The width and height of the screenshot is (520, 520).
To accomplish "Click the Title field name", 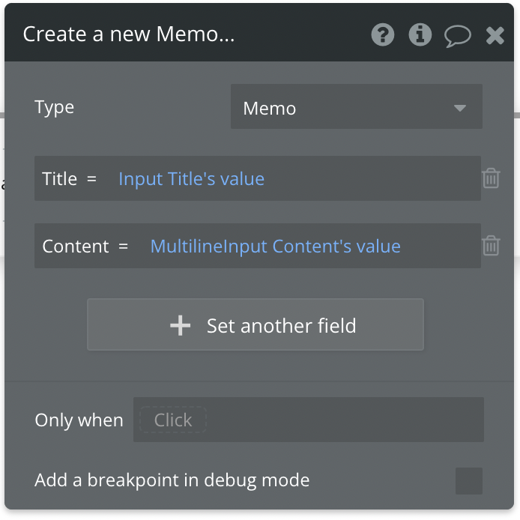I will pos(60,179).
